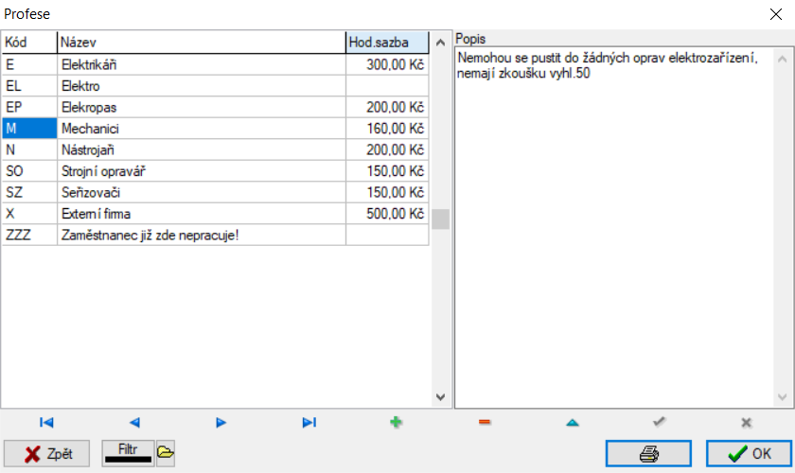Click into the Popis description field

click(x=614, y=227)
